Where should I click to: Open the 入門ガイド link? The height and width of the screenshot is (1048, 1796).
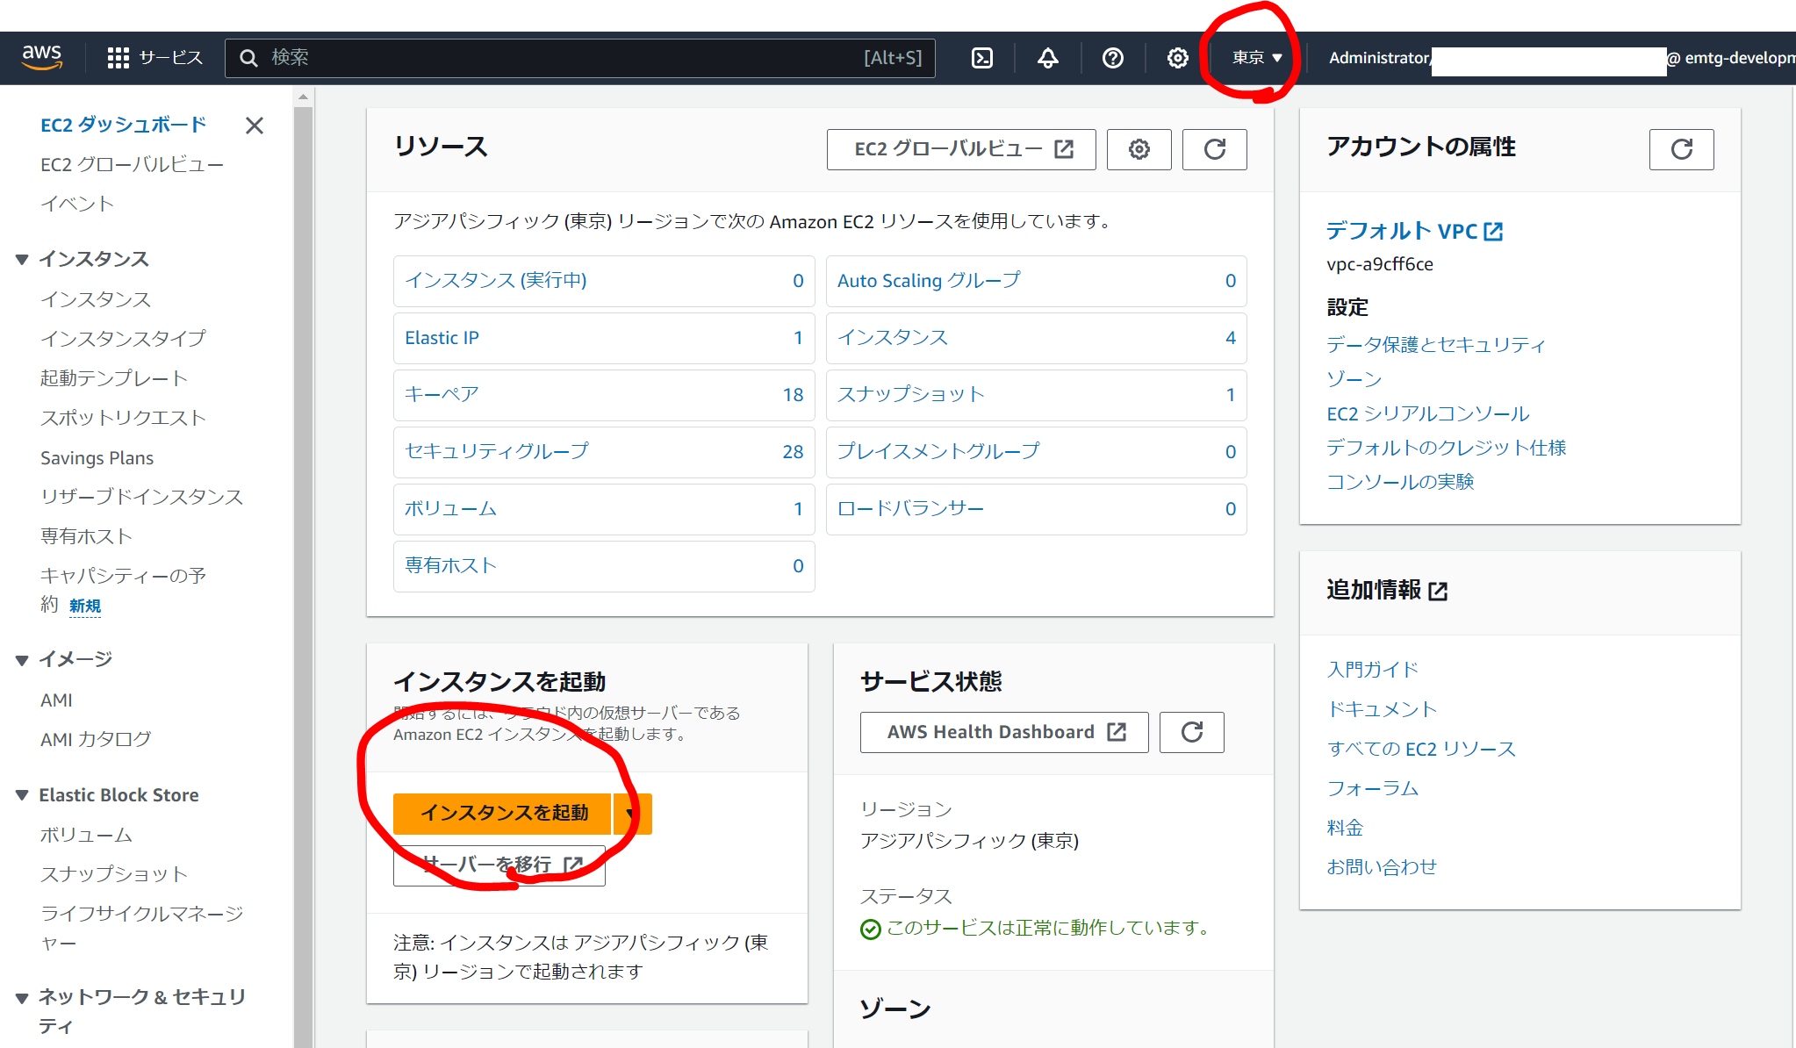click(x=1373, y=670)
